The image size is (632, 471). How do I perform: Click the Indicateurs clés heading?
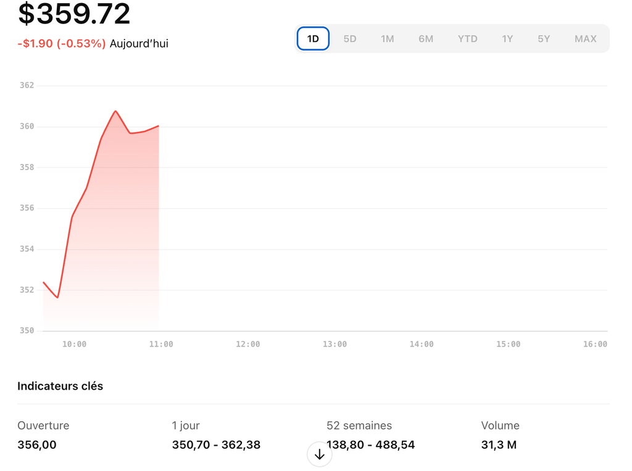(60, 387)
